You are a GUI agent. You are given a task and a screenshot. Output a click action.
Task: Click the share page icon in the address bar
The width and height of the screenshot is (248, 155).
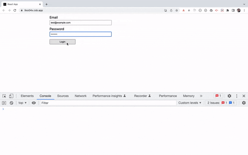(x=171, y=10)
